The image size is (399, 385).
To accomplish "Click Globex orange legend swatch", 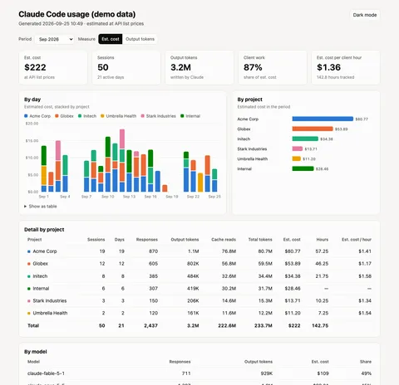I will pyautogui.click(x=57, y=116).
